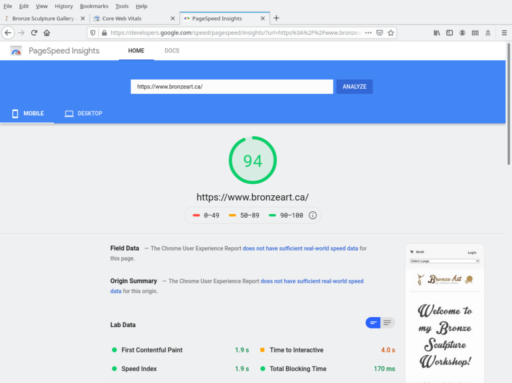Click the Time to Interactive metric
The height and width of the screenshot is (383, 512).
pos(327,350)
